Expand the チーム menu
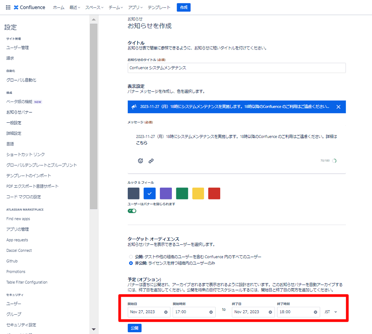Image resolution: width=372 pixels, height=334 pixels. tap(116, 7)
